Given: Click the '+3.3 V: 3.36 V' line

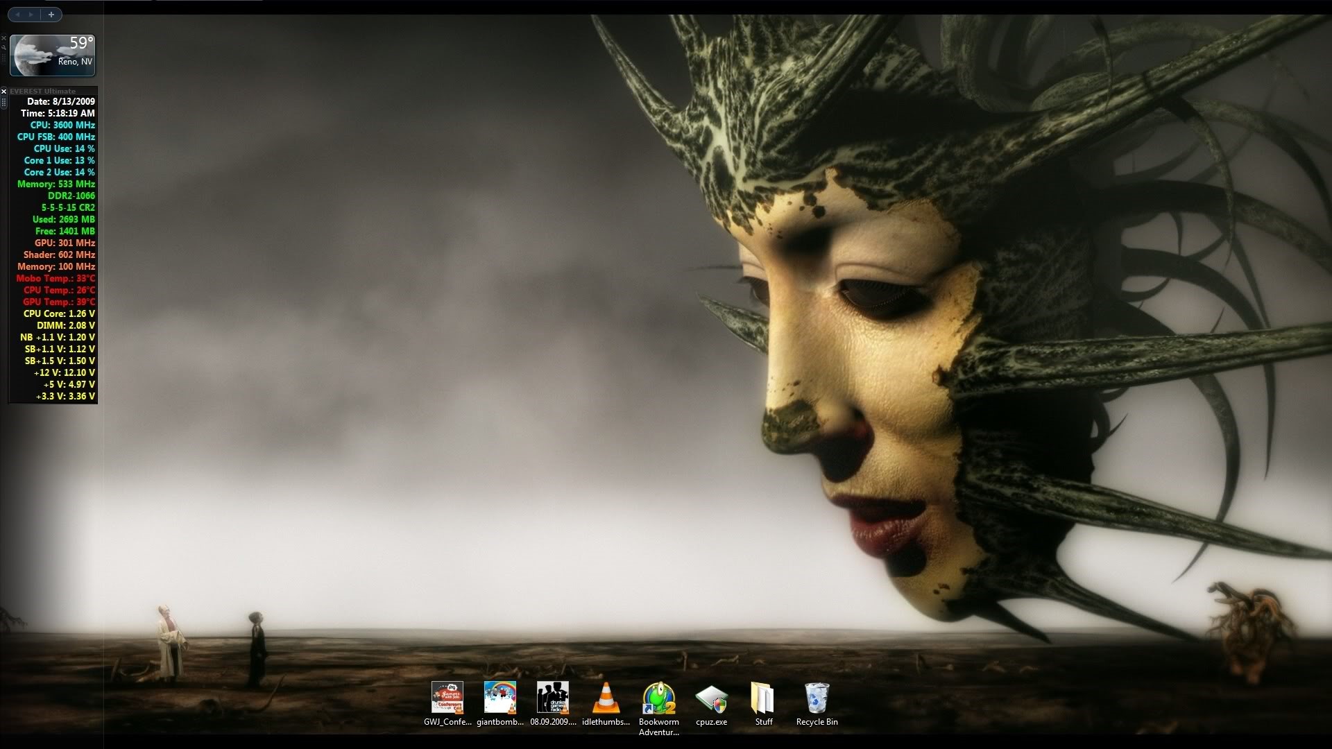Looking at the screenshot, I should [x=66, y=396].
